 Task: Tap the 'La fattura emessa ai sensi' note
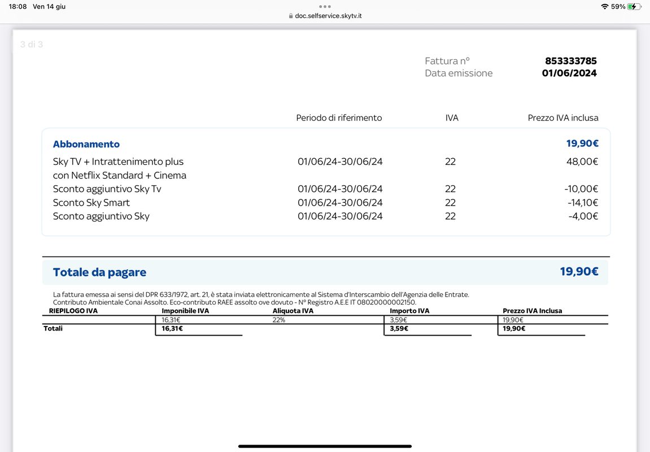click(261, 294)
